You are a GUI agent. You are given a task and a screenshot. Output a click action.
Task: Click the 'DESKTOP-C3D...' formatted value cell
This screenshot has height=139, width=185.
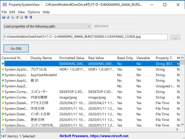click(x=72, y=92)
